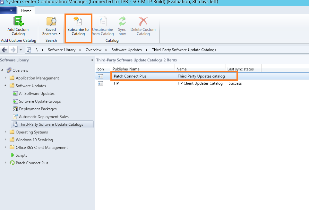Expand the Operating Systems node
This screenshot has width=309, height=210.
click(x=5, y=132)
